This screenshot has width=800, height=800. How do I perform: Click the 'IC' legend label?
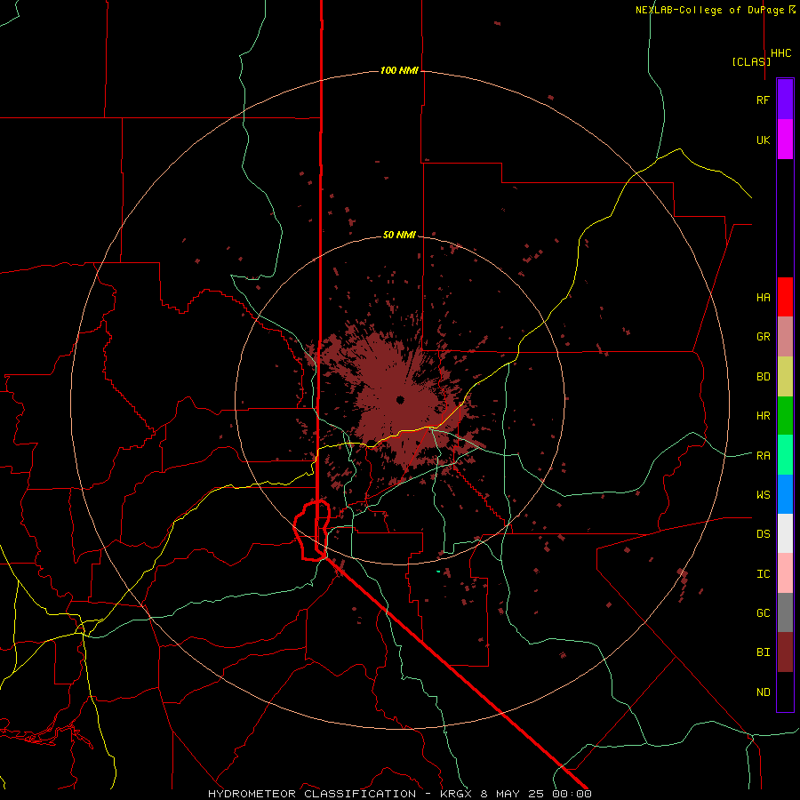coord(763,574)
